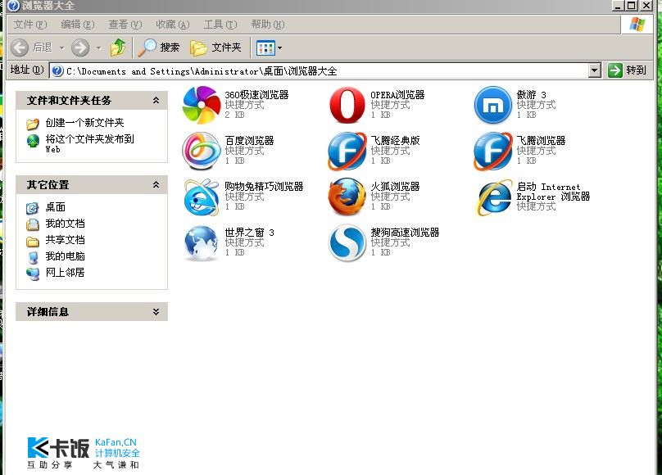
Task: Click the 百度浏览器 shortcut icon
Action: (x=202, y=151)
